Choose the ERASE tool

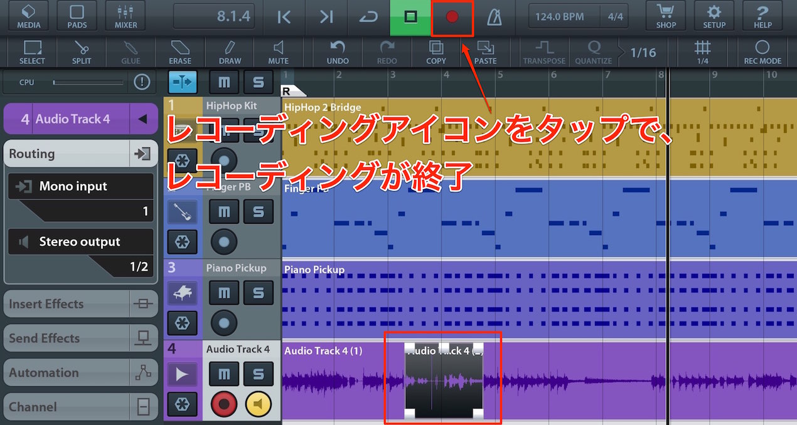click(x=180, y=52)
